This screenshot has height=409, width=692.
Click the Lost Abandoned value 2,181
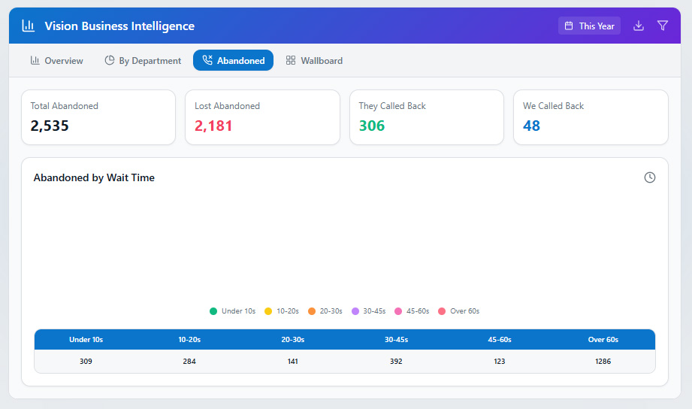tap(213, 126)
